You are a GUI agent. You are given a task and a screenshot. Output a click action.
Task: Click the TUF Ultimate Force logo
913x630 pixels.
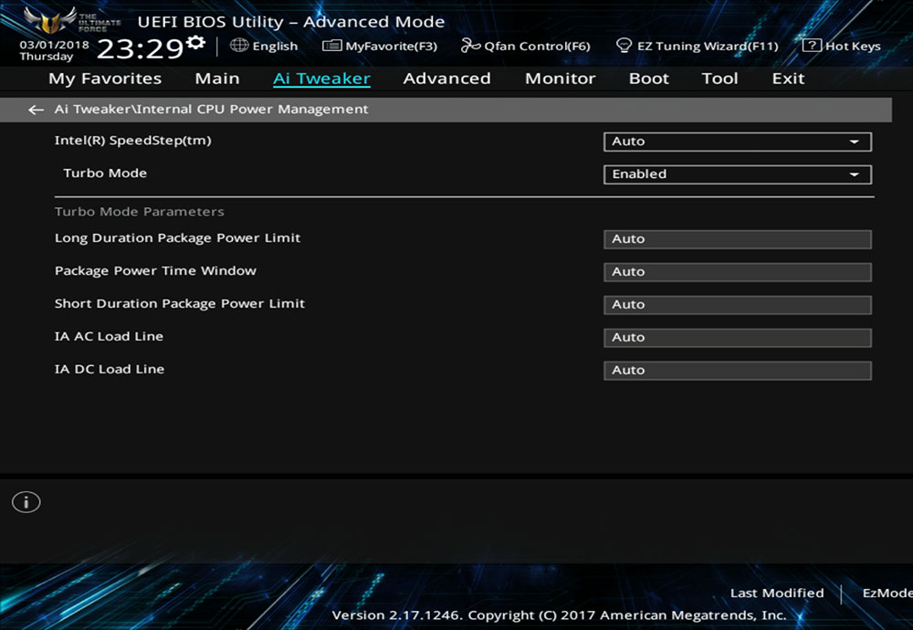[x=72, y=20]
